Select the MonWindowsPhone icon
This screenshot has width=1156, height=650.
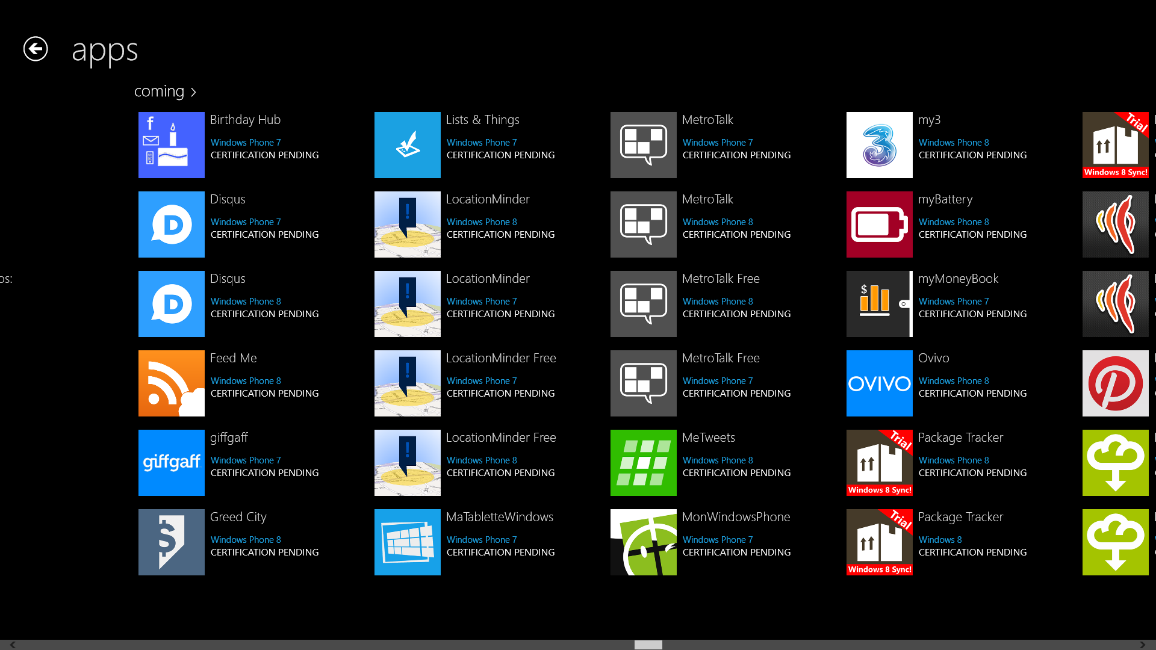tap(644, 542)
